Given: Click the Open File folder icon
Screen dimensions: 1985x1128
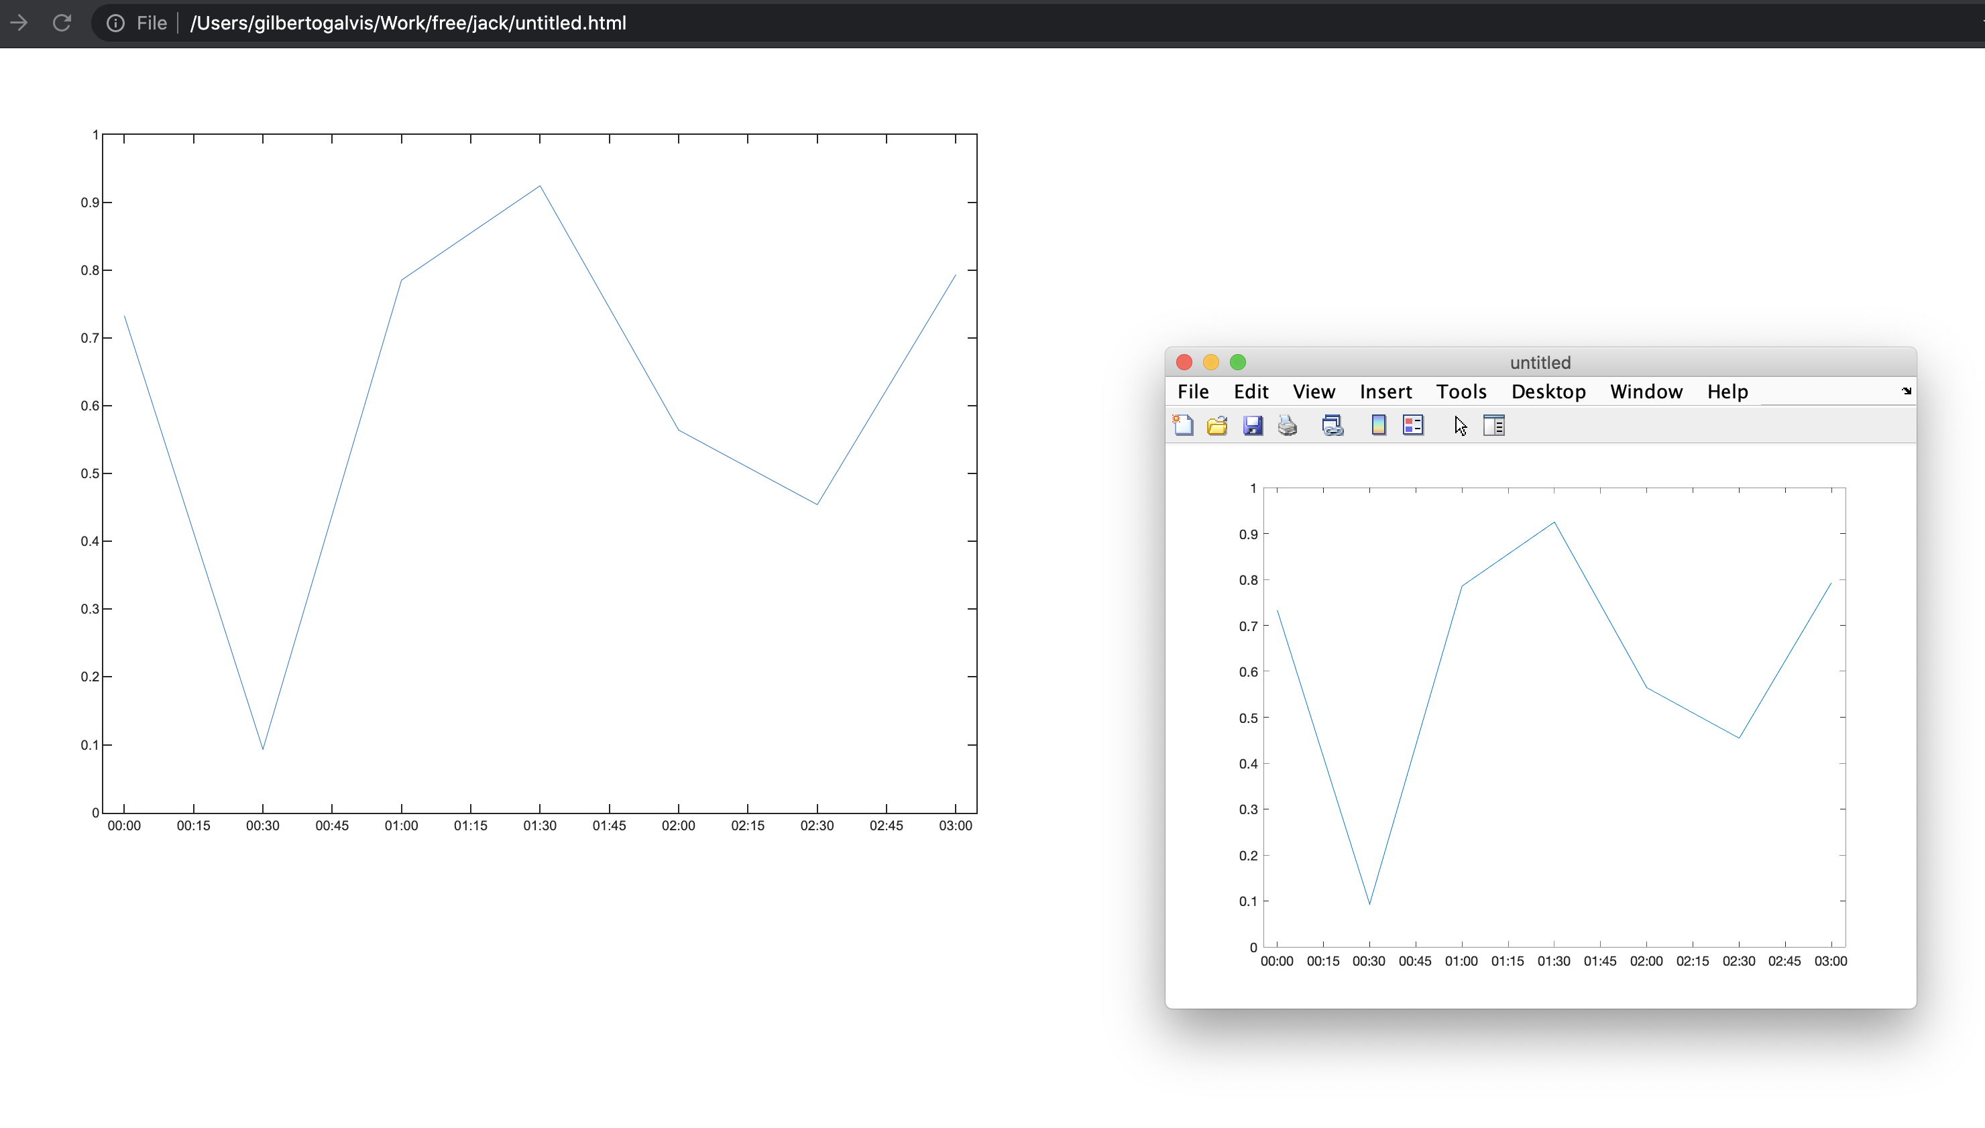Looking at the screenshot, I should [x=1216, y=425].
